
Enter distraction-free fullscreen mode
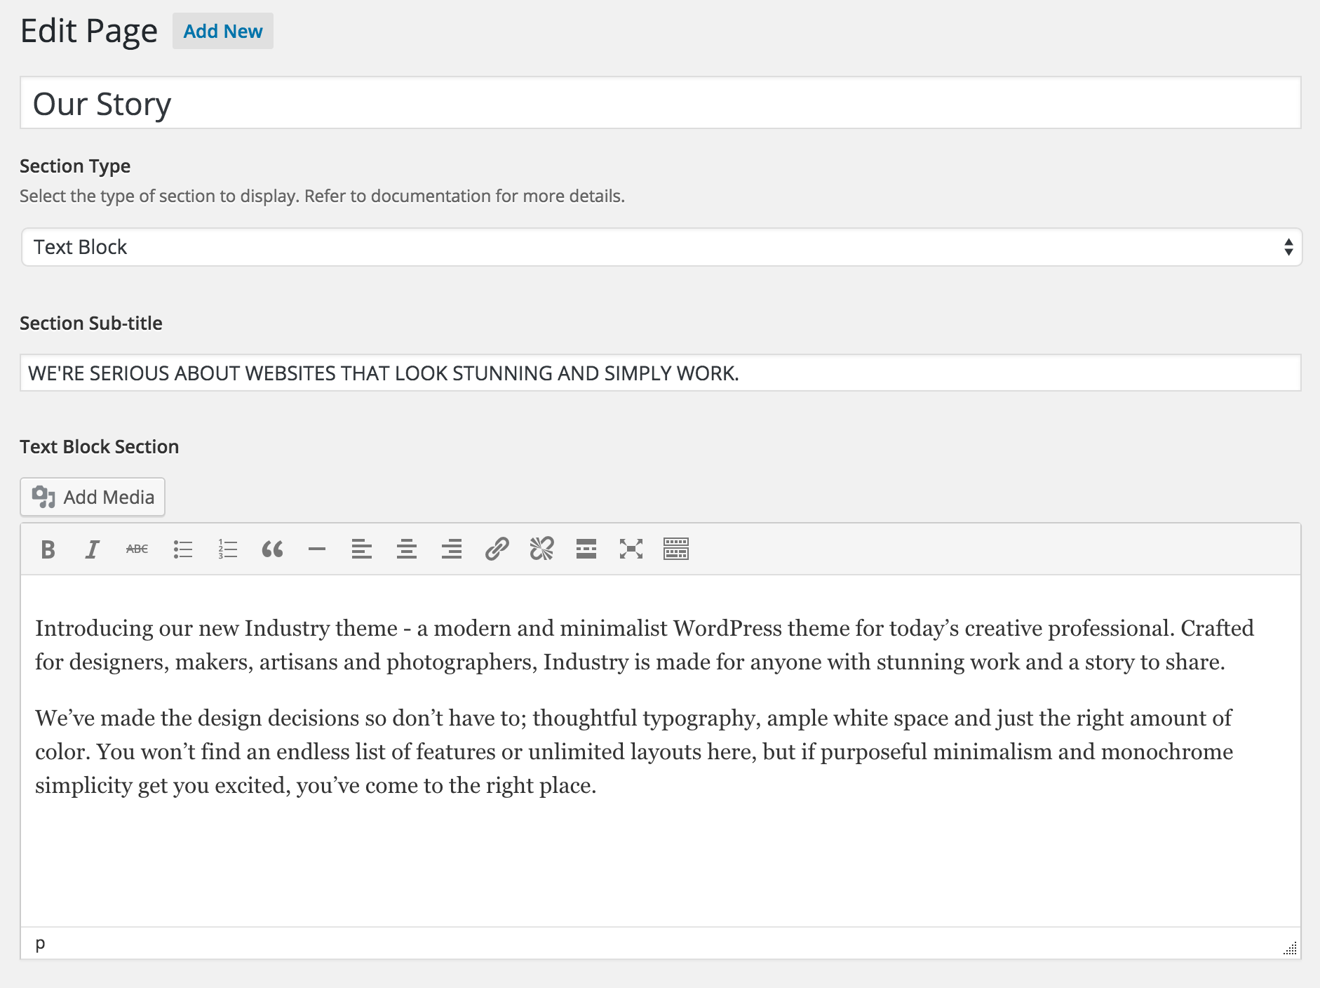[x=631, y=549]
